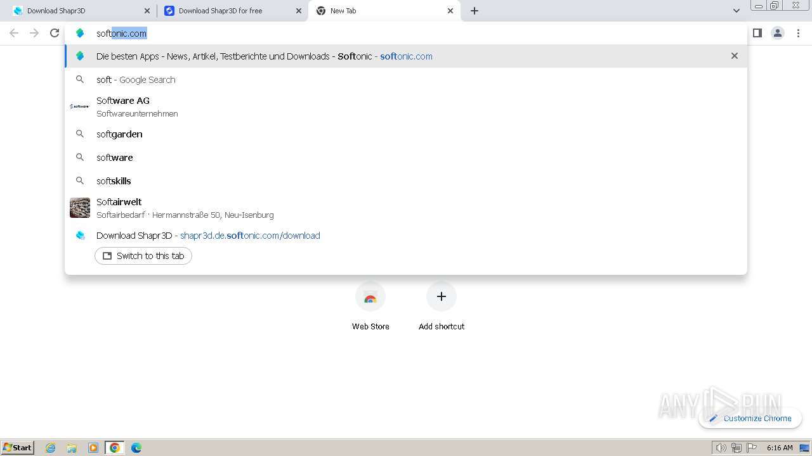Go forward with the forward arrow
Viewport: 812px width, 456px height.
pos(34,33)
